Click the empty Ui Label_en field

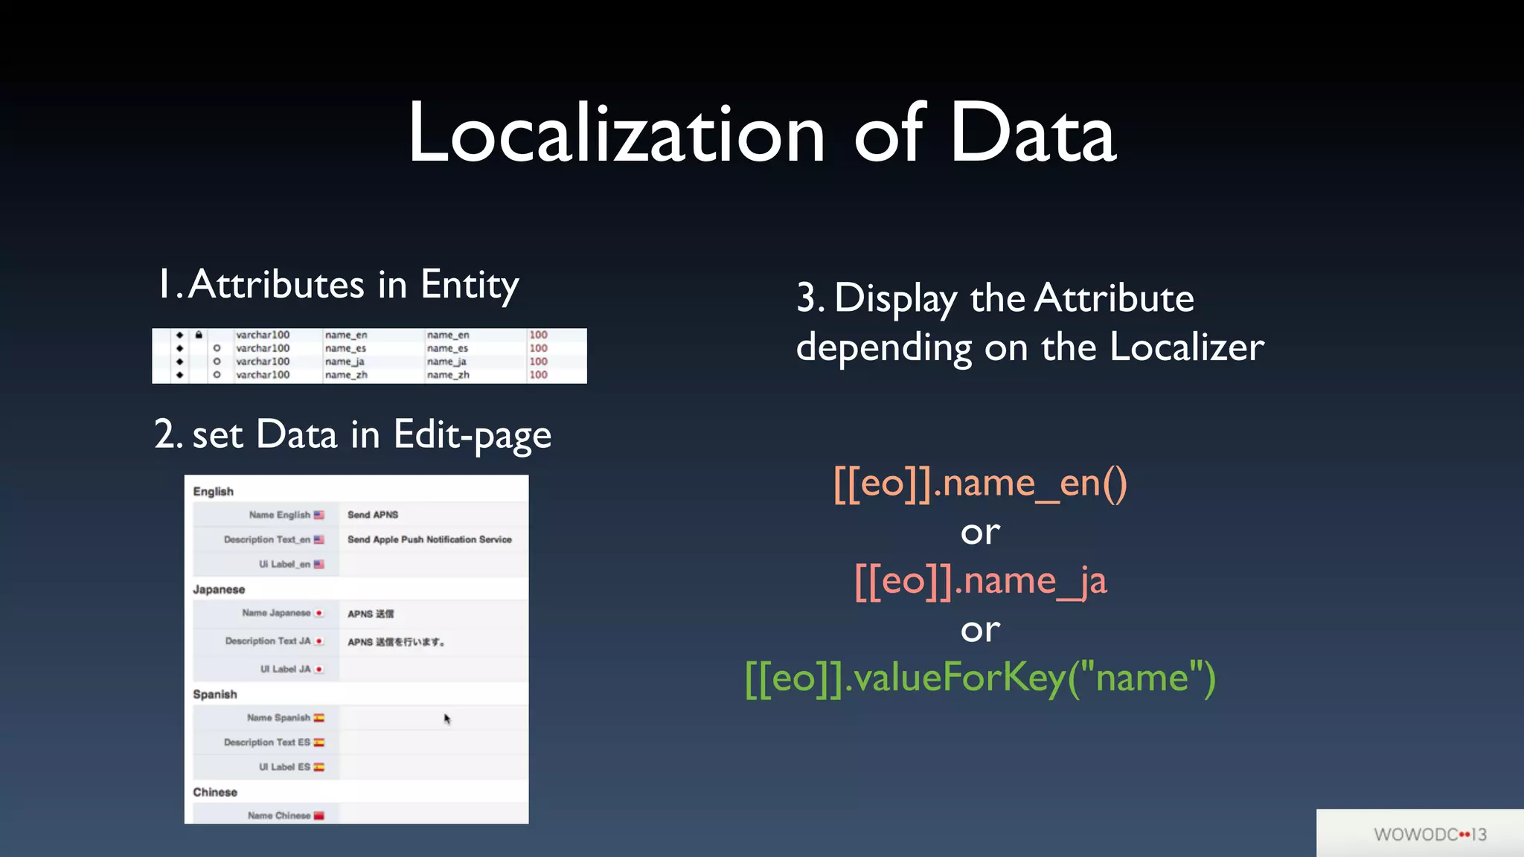(434, 564)
